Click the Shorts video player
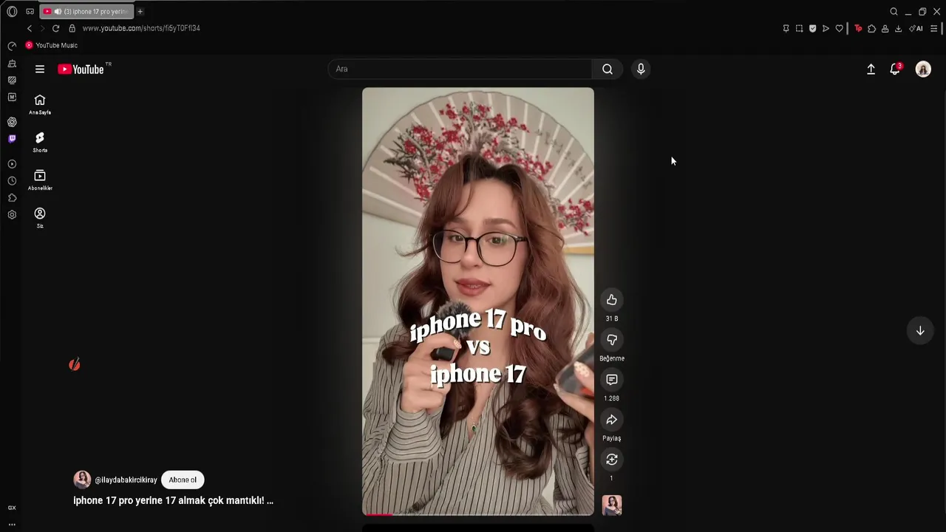946x532 pixels. point(477,301)
